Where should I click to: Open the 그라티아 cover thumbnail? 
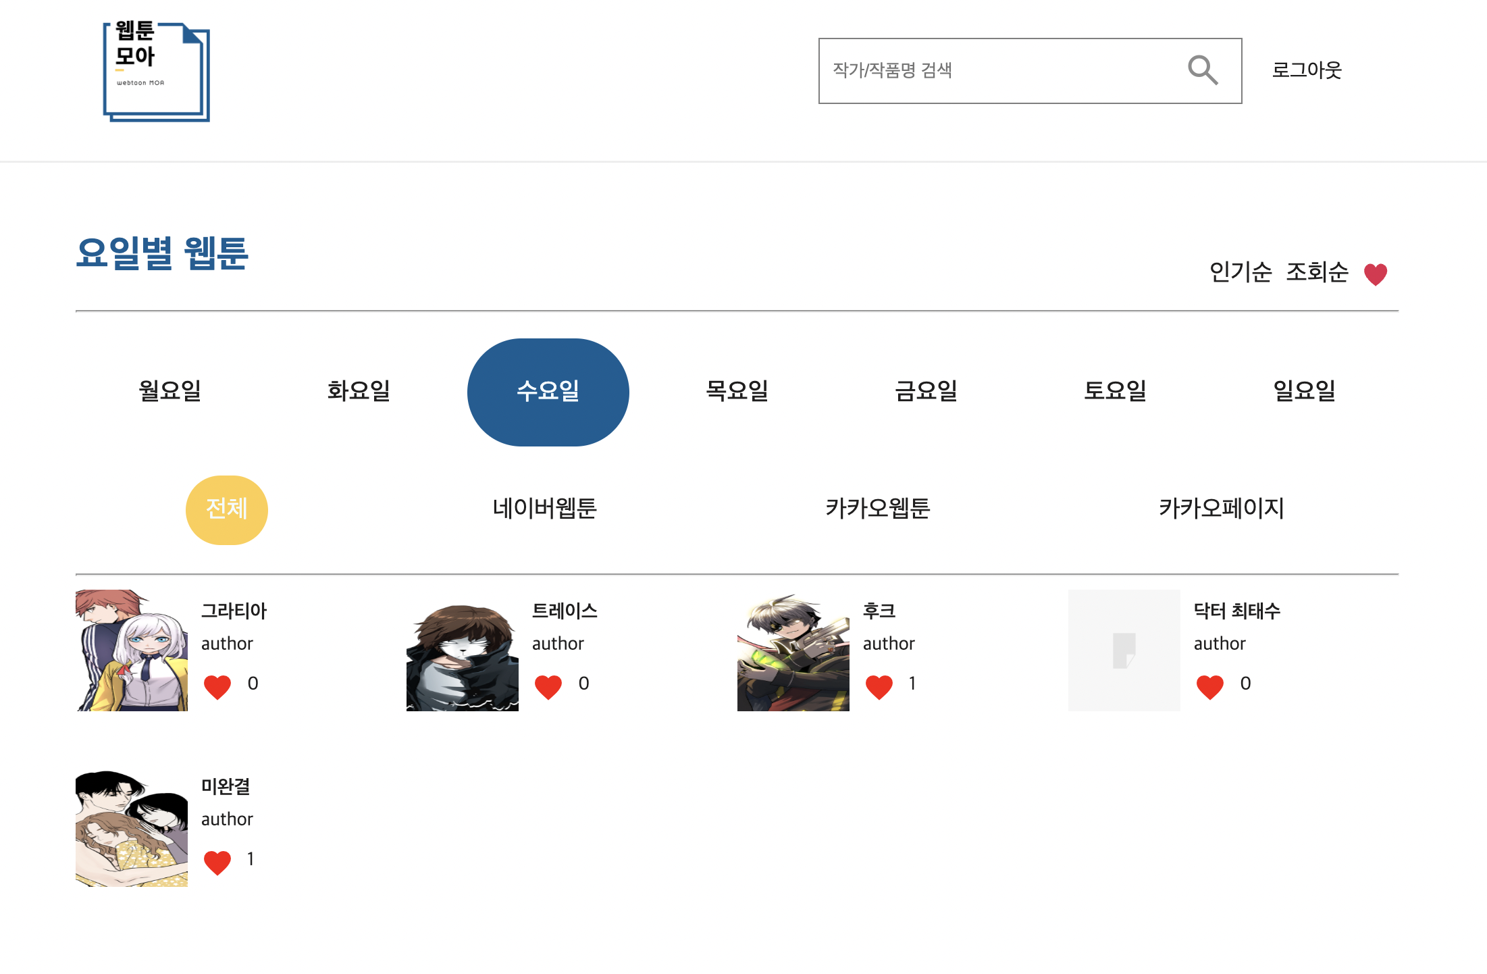132,650
